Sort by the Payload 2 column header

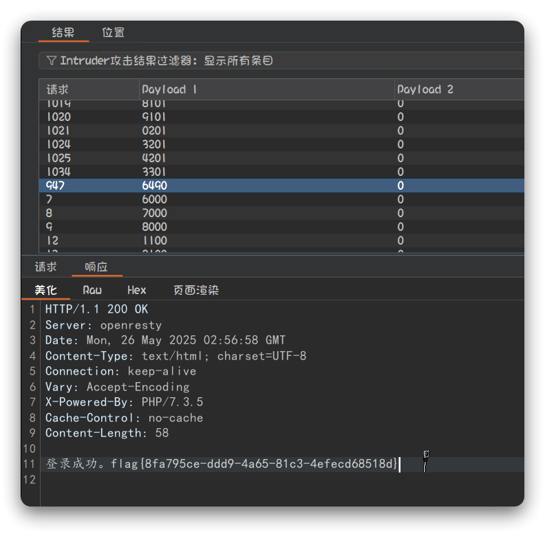pos(425,89)
